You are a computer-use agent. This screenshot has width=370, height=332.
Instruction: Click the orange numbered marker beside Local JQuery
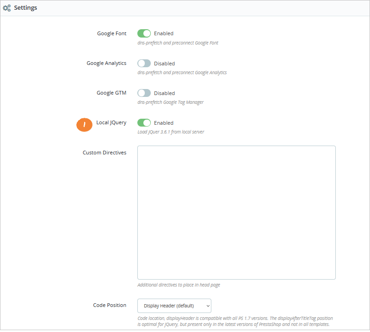(x=85, y=124)
